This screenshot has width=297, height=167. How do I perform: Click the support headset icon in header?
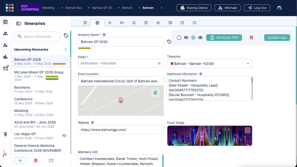tap(279, 8)
